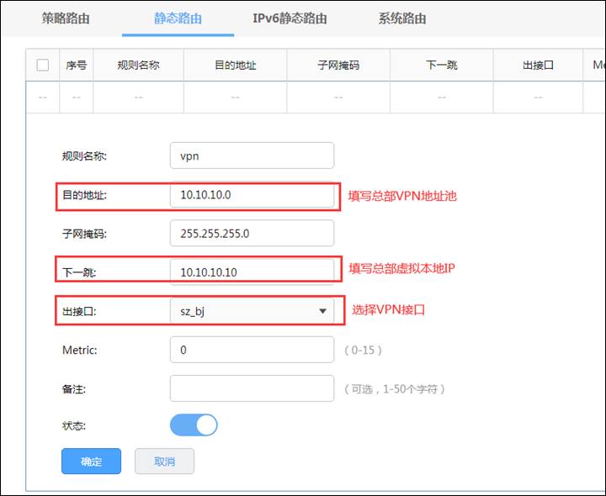Click the 规则名称 column header in table

pyautogui.click(x=138, y=65)
